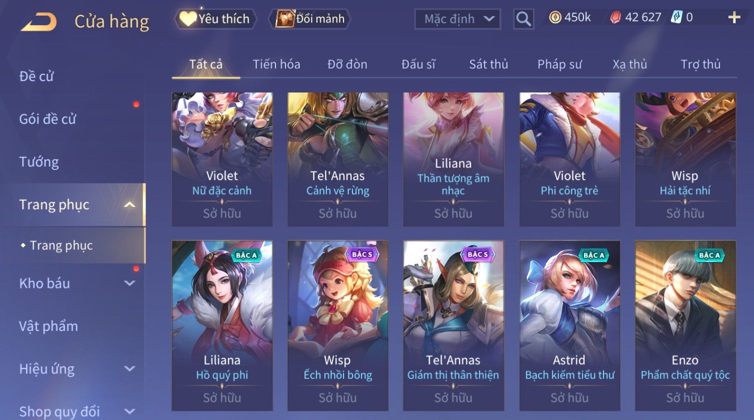
Task: Click the gold coin icon showing 450k
Action: (555, 17)
